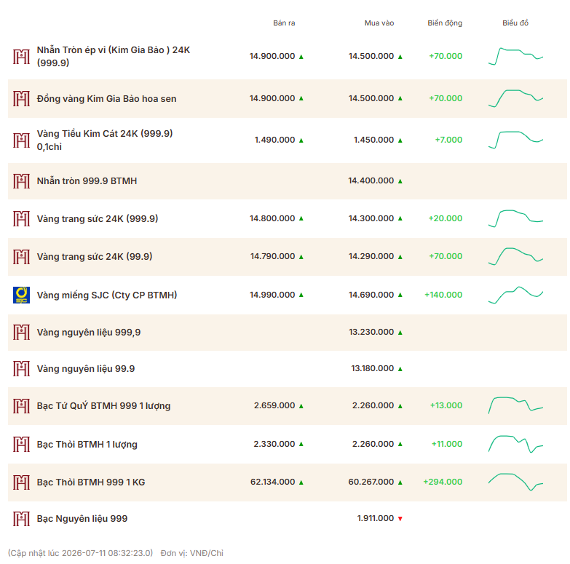
Task: Open chart for Vàng Tiểu Kim Cát row
Action: point(515,140)
